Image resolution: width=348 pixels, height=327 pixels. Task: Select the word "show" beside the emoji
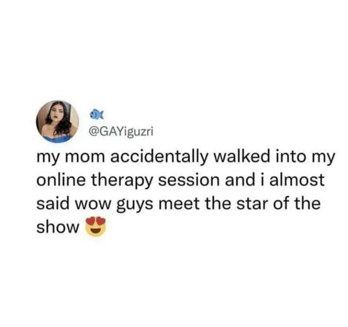click(x=58, y=227)
